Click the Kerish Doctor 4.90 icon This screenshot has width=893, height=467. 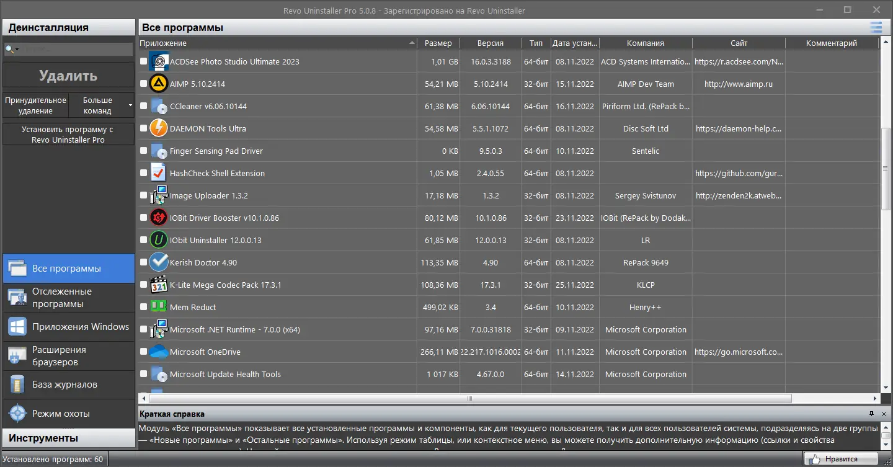tap(159, 262)
